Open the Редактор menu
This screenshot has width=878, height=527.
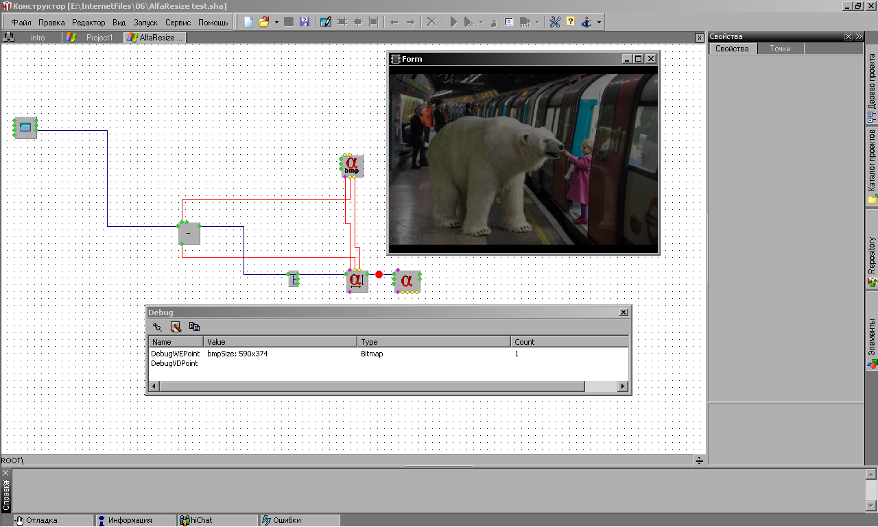(88, 23)
